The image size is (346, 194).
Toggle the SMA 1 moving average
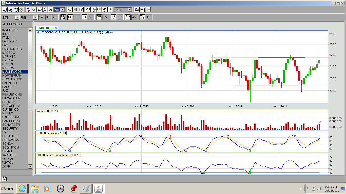pyautogui.click(x=99, y=17)
